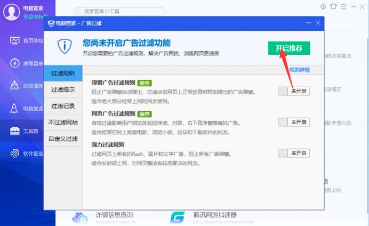Screen dimensions: 369x226
Task: Open 垃圾清理 broom icon in sidebar
Action: point(14,86)
